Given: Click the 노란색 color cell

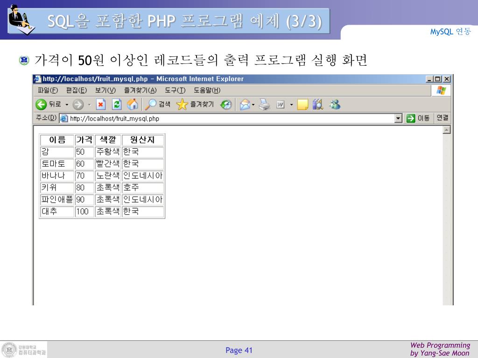Looking at the screenshot, I should (108, 176).
